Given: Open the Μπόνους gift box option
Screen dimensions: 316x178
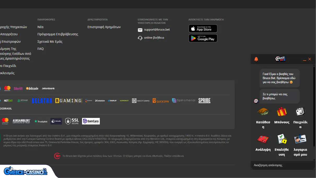Looking at the screenshot, I should click(282, 112).
